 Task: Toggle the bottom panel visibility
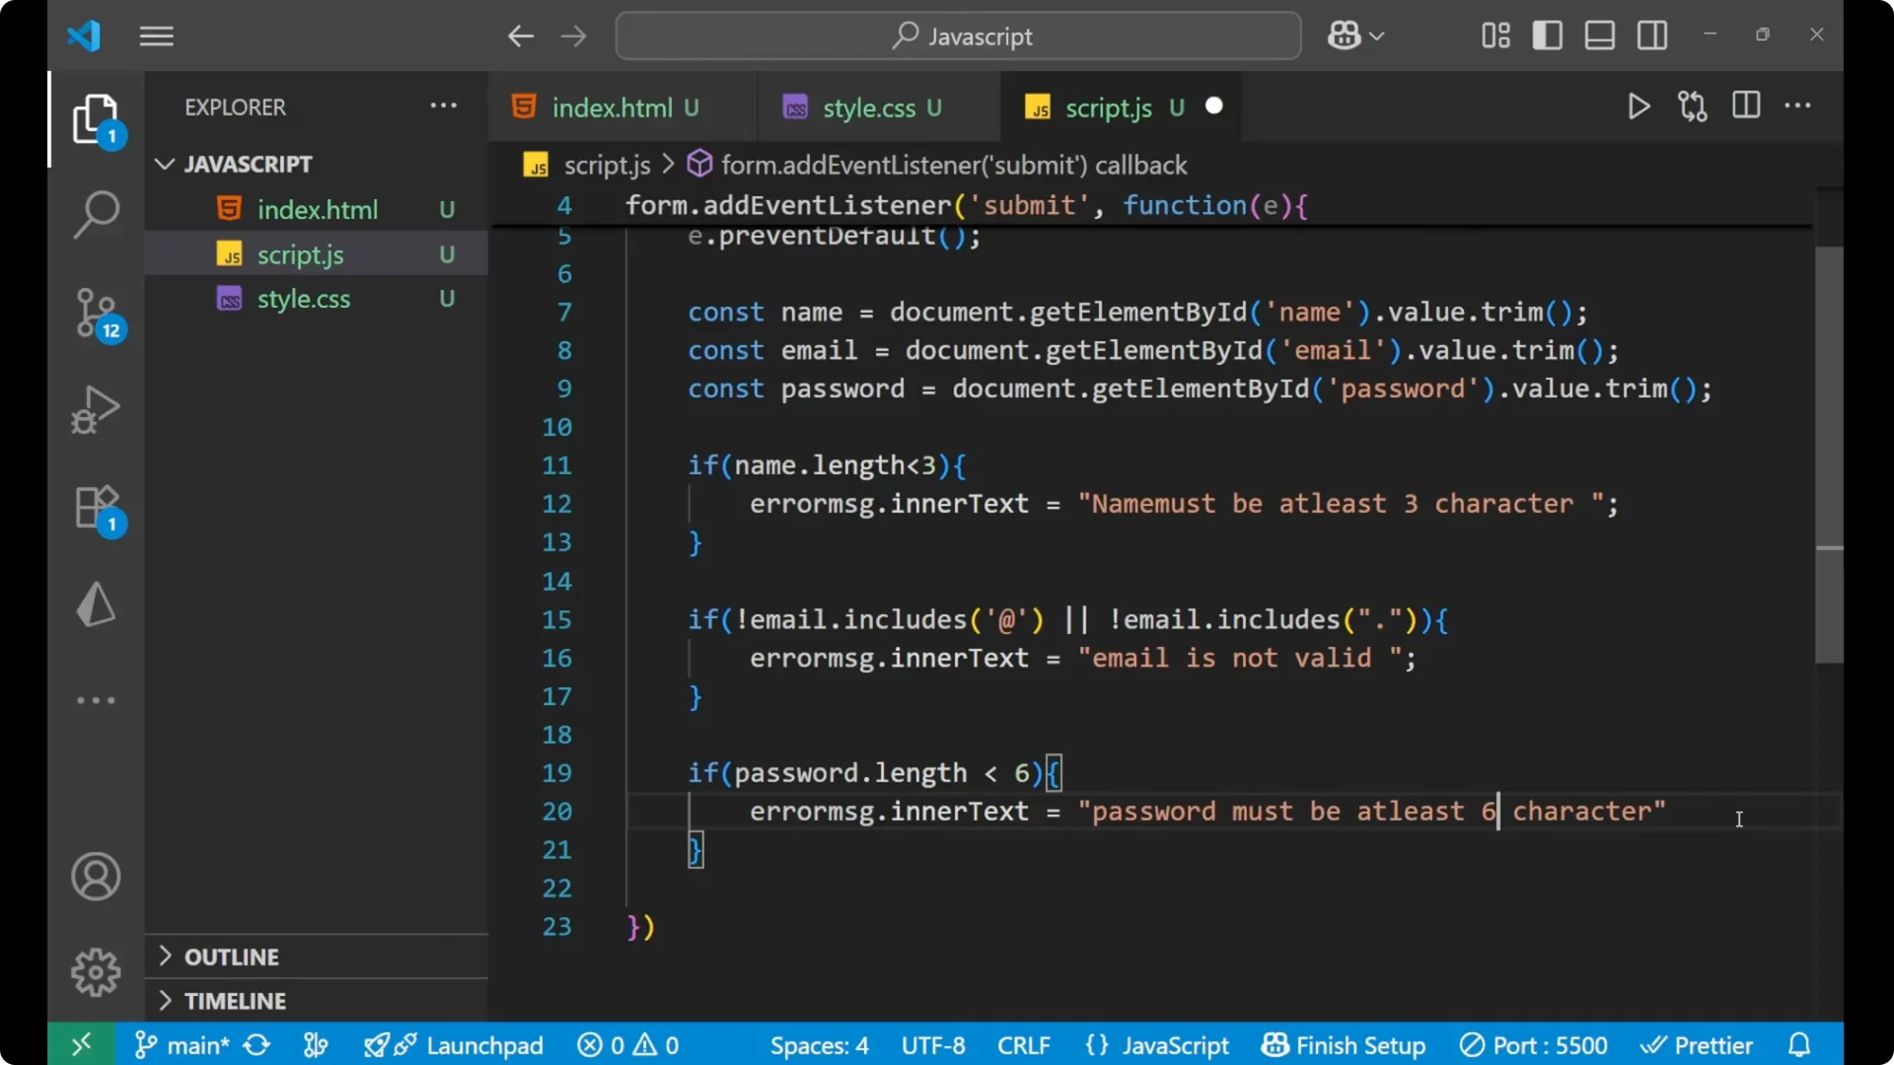[x=1599, y=35]
